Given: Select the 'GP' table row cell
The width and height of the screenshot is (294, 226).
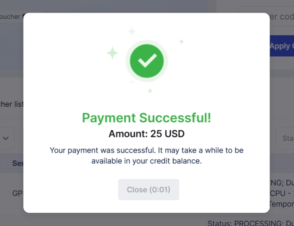Looking at the screenshot, I should [17, 193].
